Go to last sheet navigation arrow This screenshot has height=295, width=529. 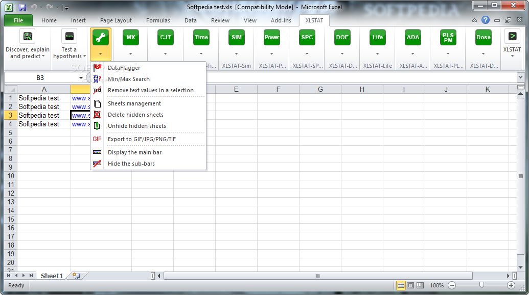click(31, 276)
